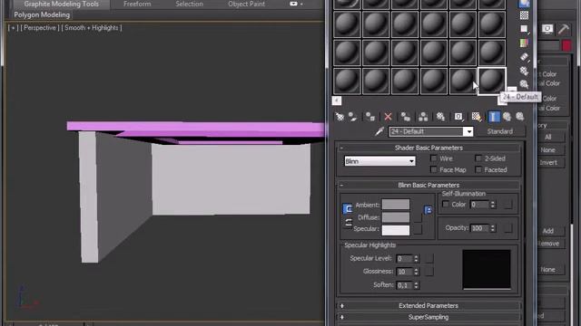581x326 pixels.
Task: Toggle Show End Result icon
Action: (x=494, y=117)
